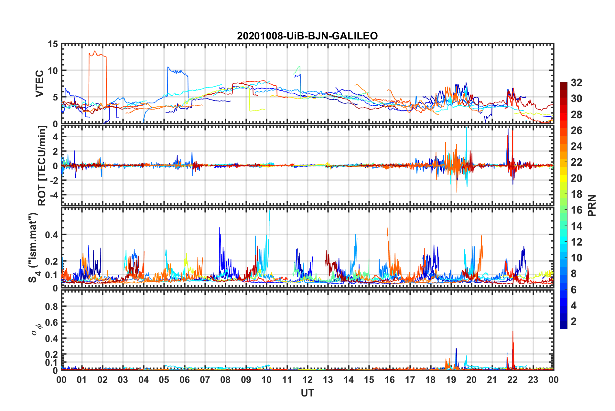
Task: Click the VTEC axis tick label 10
Action: (x=53, y=71)
